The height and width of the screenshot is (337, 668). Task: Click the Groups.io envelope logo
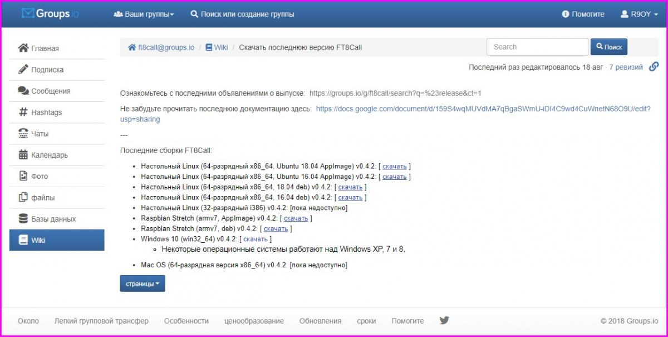pyautogui.click(x=28, y=13)
